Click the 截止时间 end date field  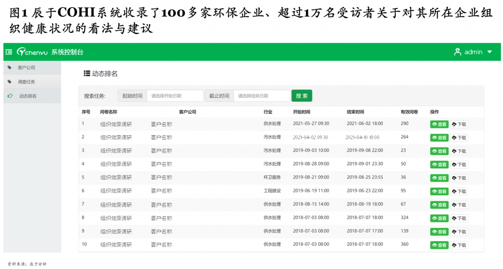(x=261, y=96)
